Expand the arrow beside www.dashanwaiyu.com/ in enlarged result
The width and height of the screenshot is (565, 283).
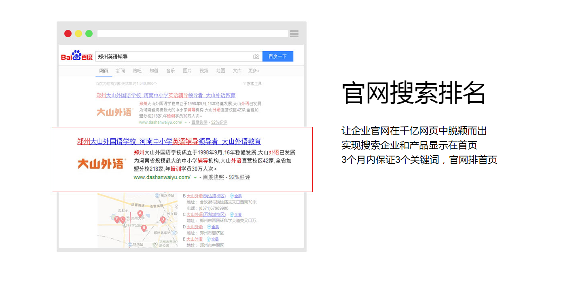click(195, 177)
